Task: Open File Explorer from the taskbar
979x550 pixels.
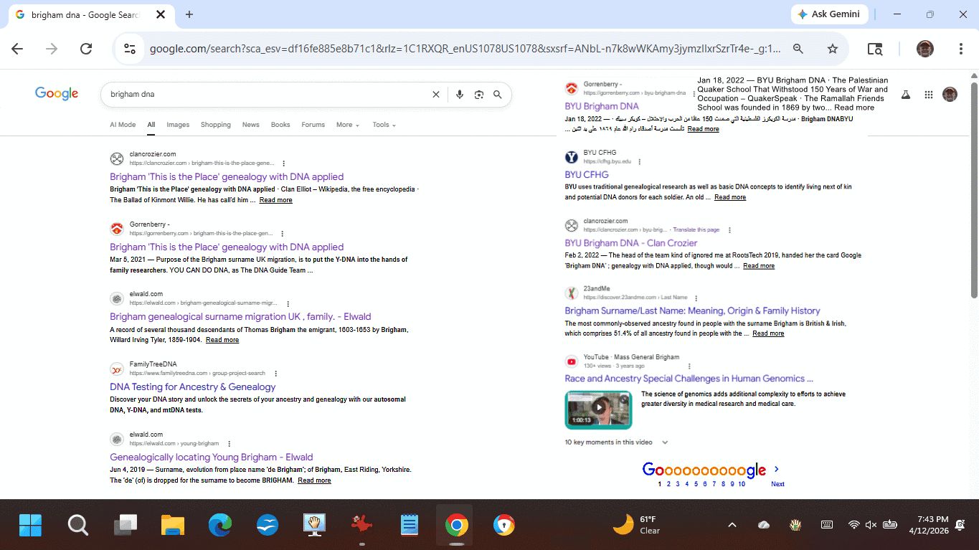Action: click(173, 526)
